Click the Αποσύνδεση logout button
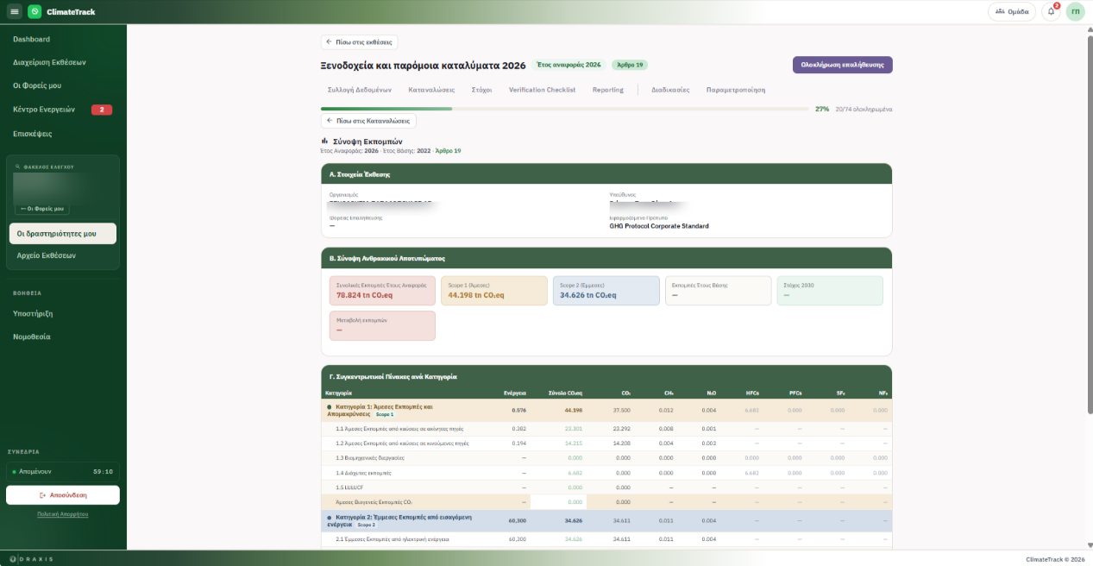The width and height of the screenshot is (1093, 566). (x=63, y=495)
